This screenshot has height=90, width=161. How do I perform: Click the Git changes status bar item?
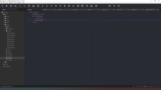tap(151, 86)
